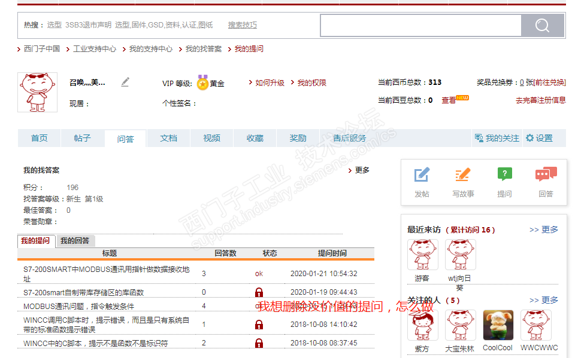Go to 西门子中国 breadcrumb
575x358 pixels.
[42, 48]
